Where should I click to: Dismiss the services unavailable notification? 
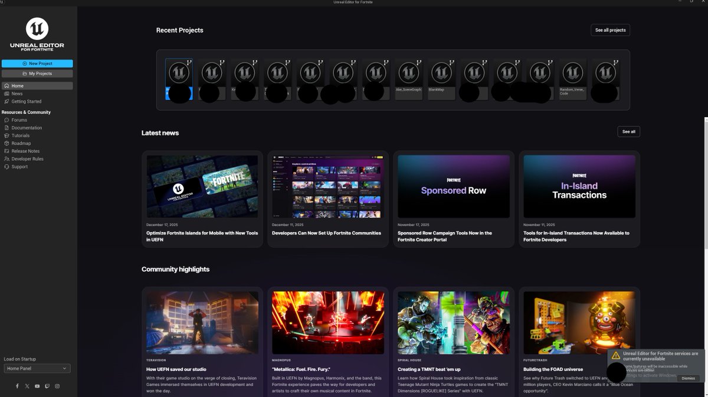688,378
